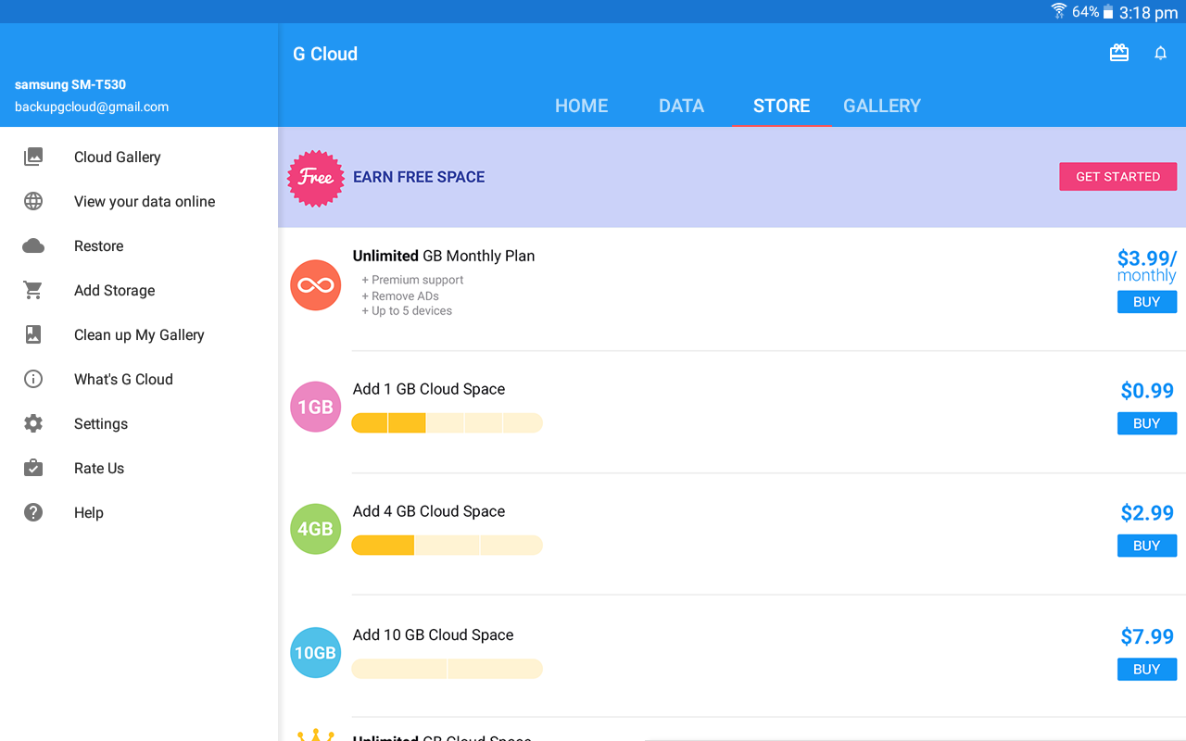The image size is (1186, 741).
Task: Select View your data online
Action: [x=139, y=201]
